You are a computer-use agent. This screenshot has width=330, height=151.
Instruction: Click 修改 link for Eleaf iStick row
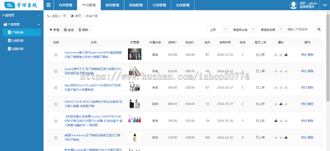coord(304,88)
